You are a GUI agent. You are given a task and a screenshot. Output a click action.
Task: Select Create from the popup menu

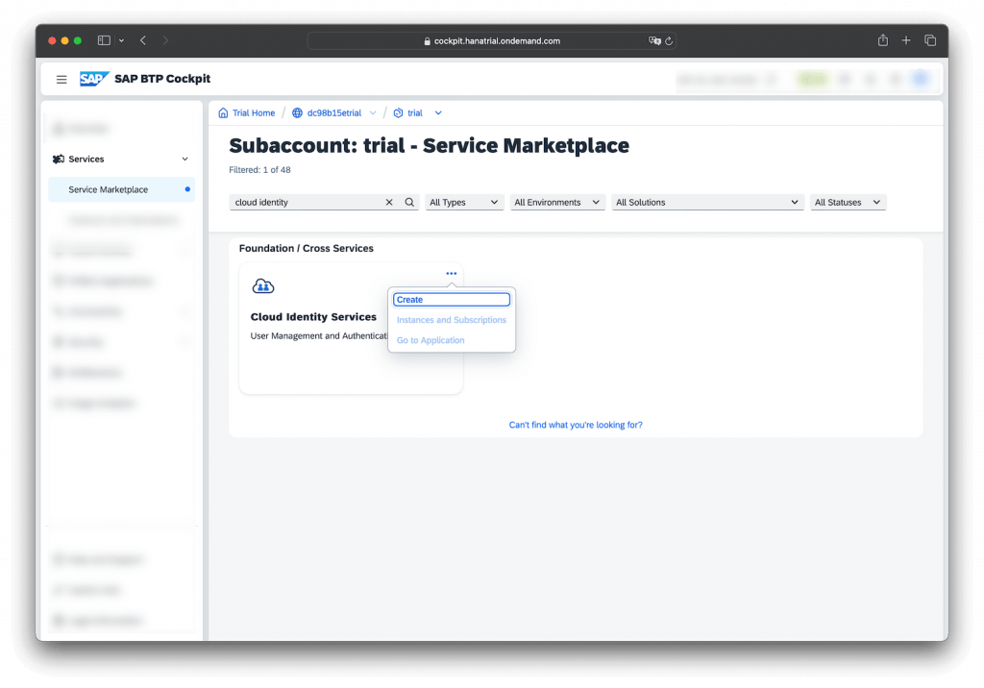452,300
